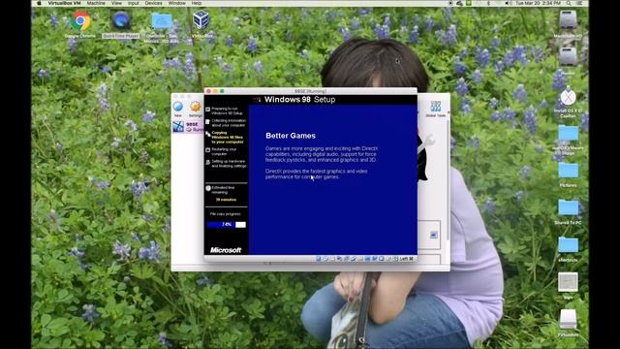Open the Shared To PC folder
This screenshot has height=349, width=620.
click(569, 207)
